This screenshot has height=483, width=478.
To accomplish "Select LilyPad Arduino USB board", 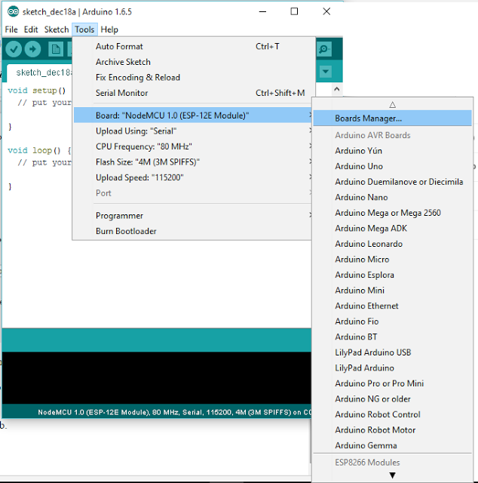I will point(393,352).
